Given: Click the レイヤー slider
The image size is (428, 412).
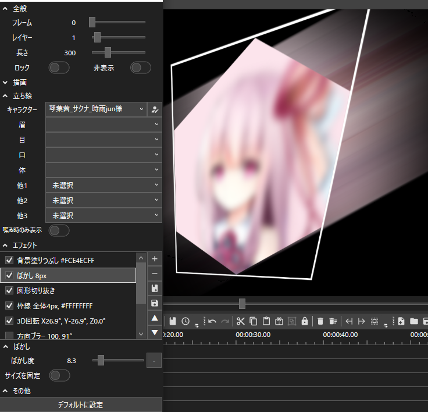Looking at the screenshot, I should [x=119, y=37].
